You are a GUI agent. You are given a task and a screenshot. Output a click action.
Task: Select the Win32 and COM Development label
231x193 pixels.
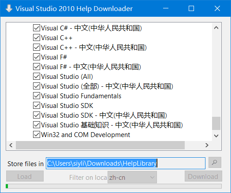[86, 135]
